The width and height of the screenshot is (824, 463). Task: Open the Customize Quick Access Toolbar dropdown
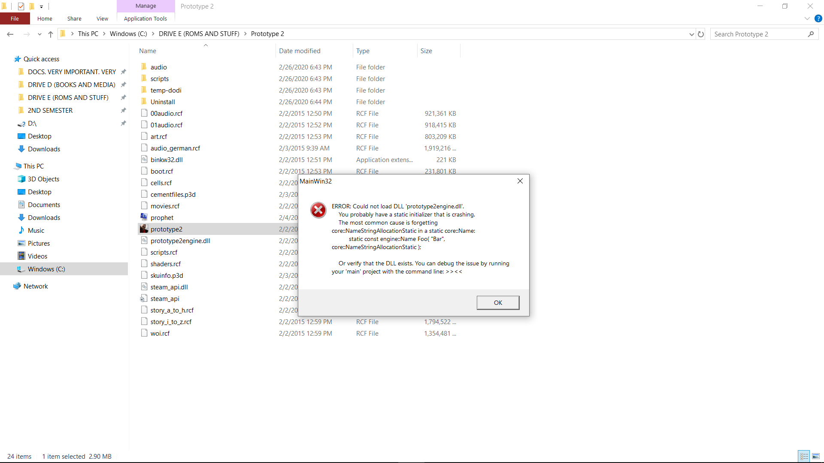41,6
